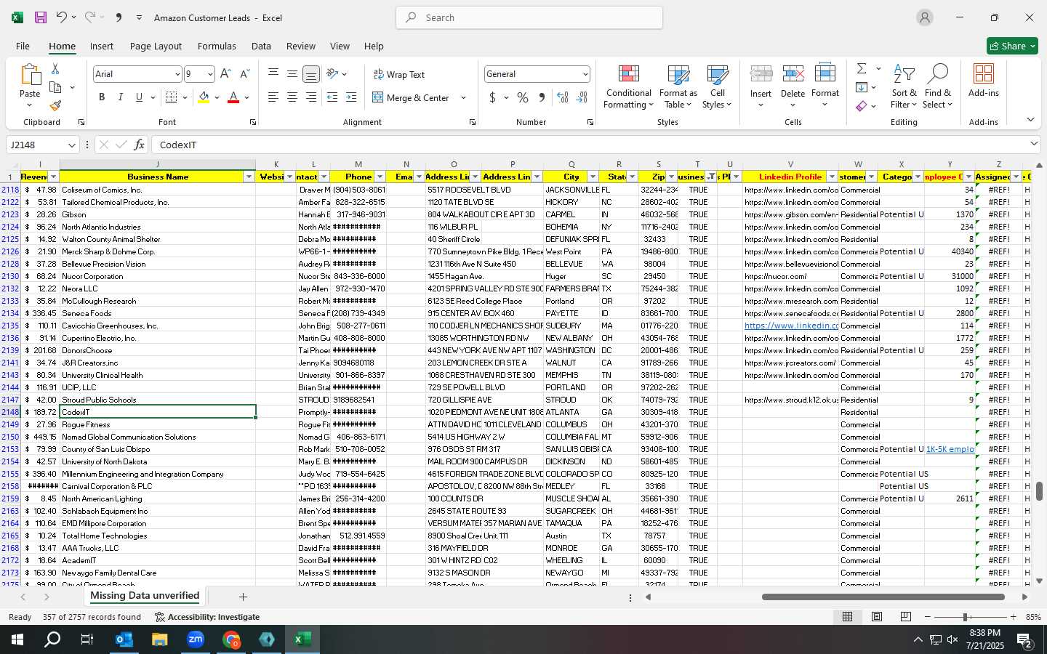
Task: Open Cell Styles gallery
Action: 717,86
